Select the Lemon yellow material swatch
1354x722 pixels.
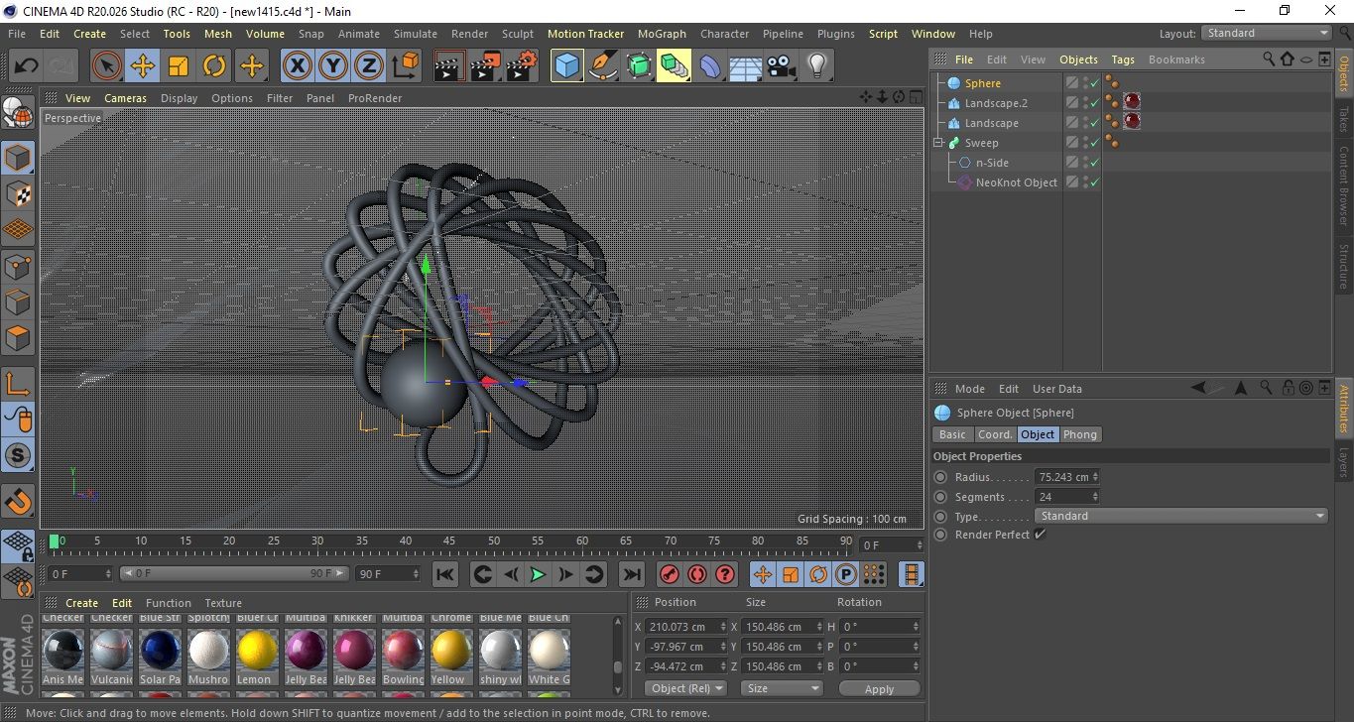(x=257, y=651)
